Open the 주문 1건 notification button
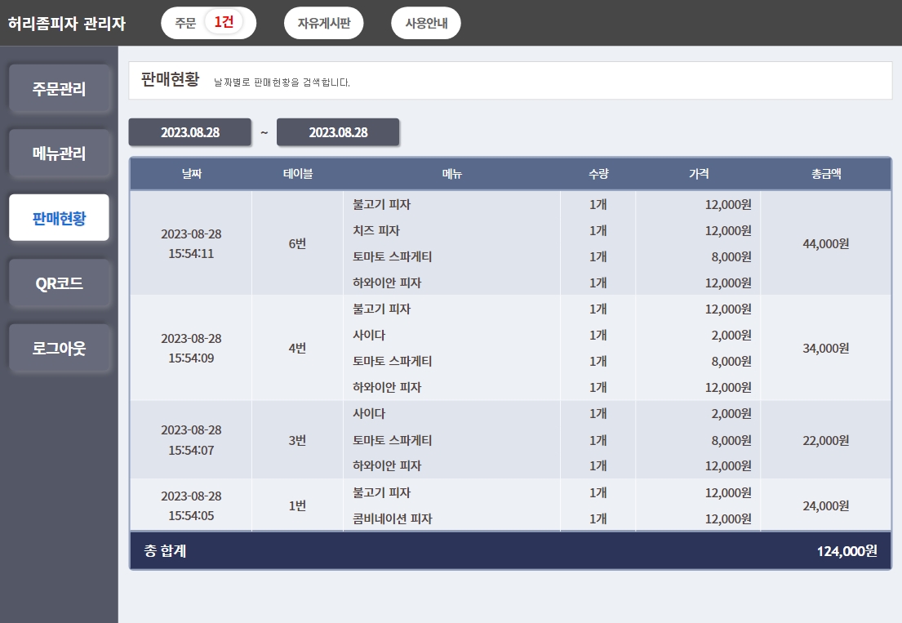This screenshot has height=623, width=902. (x=208, y=22)
